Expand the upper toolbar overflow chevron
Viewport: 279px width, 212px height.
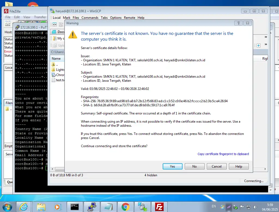266,37
